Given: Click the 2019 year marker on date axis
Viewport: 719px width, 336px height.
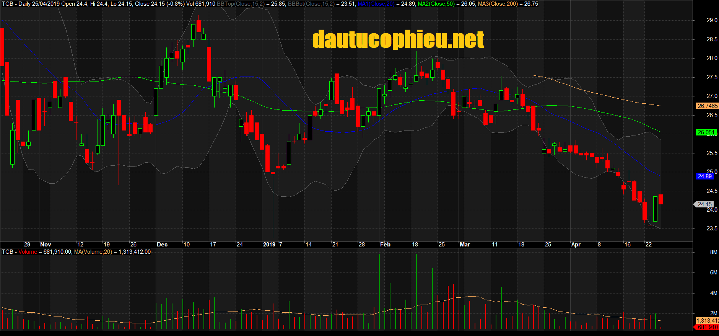Looking at the screenshot, I should point(269,245).
